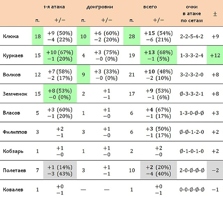223x198 pixels.
Task: Click set scores 2-2-5-4-2
Action: pos(192,36)
